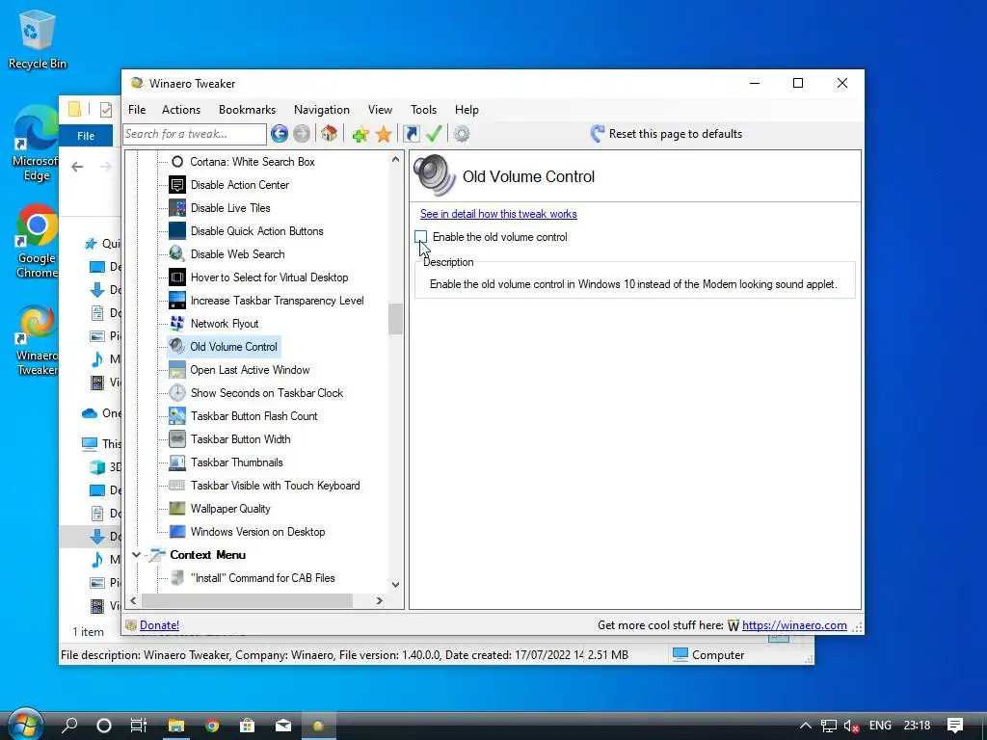The width and height of the screenshot is (987, 740).
Task: Open the Tools menu
Action: pyautogui.click(x=424, y=110)
